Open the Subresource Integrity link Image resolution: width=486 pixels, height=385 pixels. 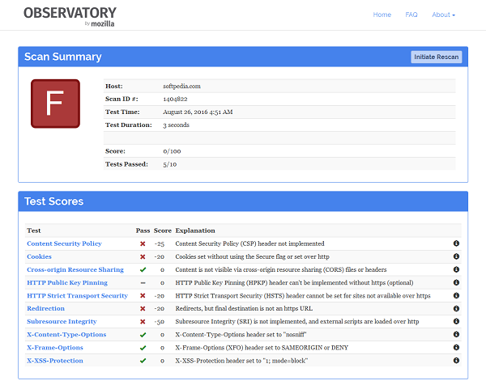(62, 321)
